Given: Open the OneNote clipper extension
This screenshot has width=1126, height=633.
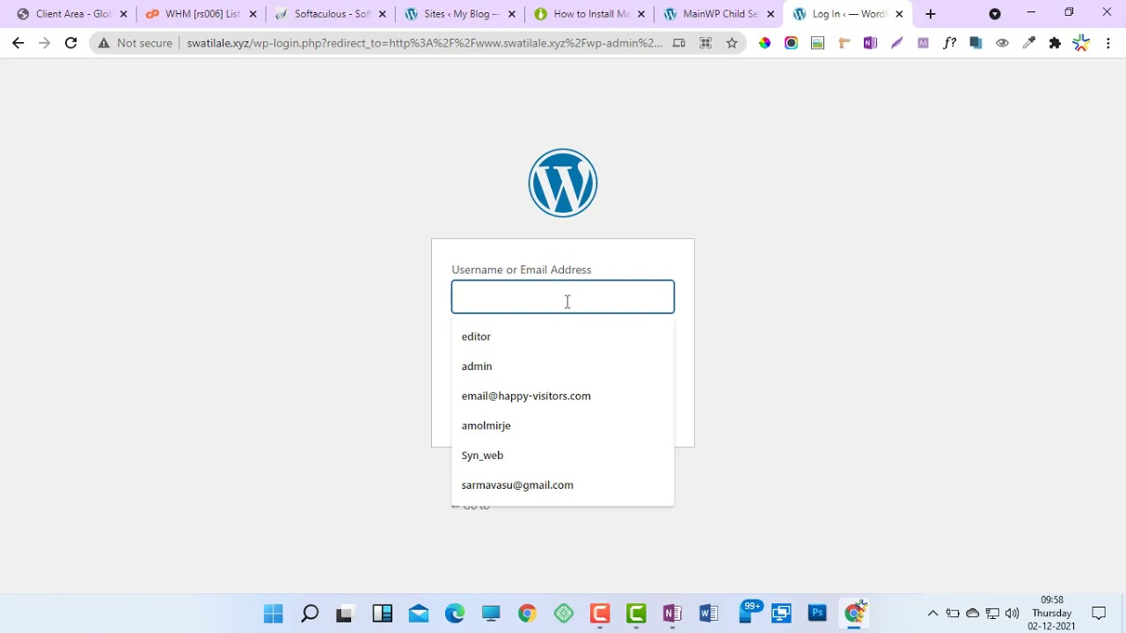Looking at the screenshot, I should 870,43.
